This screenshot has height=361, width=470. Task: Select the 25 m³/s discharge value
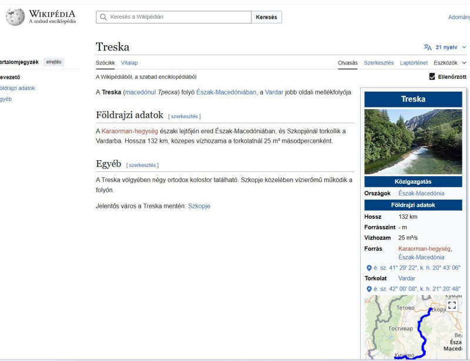pyautogui.click(x=408, y=238)
